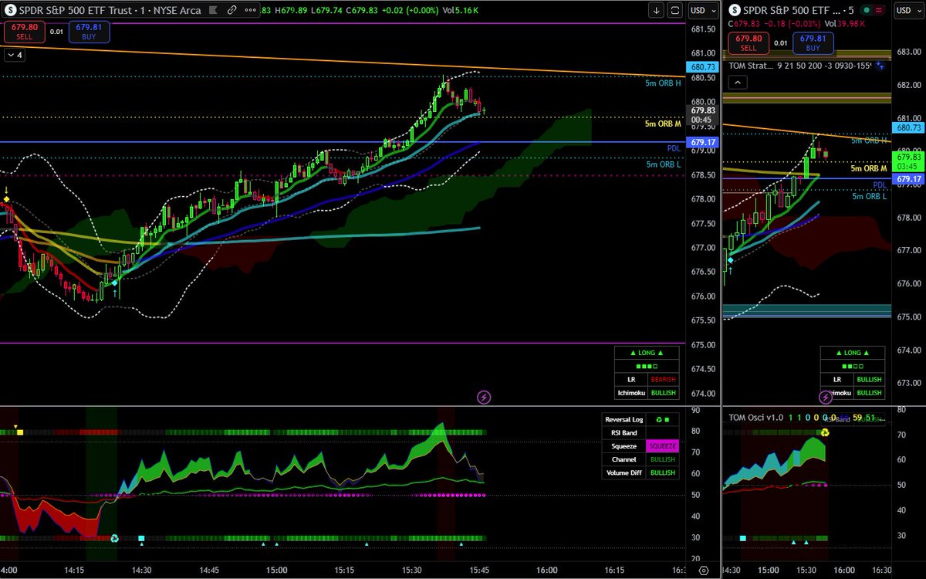Click the Channel BULLISH cell
Viewport: 926px width, 579px height.
[661, 459]
